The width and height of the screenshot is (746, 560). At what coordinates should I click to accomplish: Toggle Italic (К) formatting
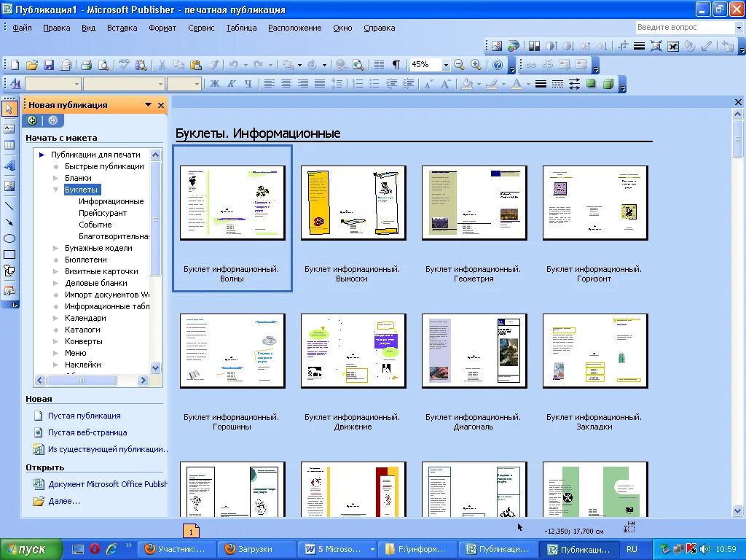(231, 84)
